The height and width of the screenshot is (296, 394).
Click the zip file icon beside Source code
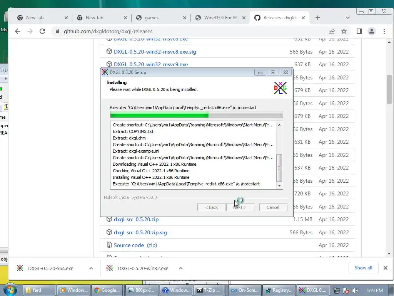click(109, 245)
